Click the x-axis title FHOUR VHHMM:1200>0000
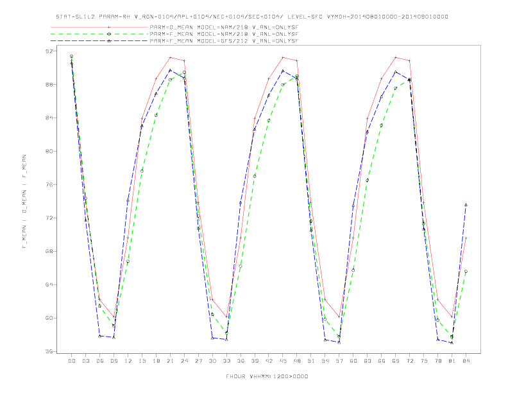The height and width of the screenshot is (393, 508). [x=267, y=376]
